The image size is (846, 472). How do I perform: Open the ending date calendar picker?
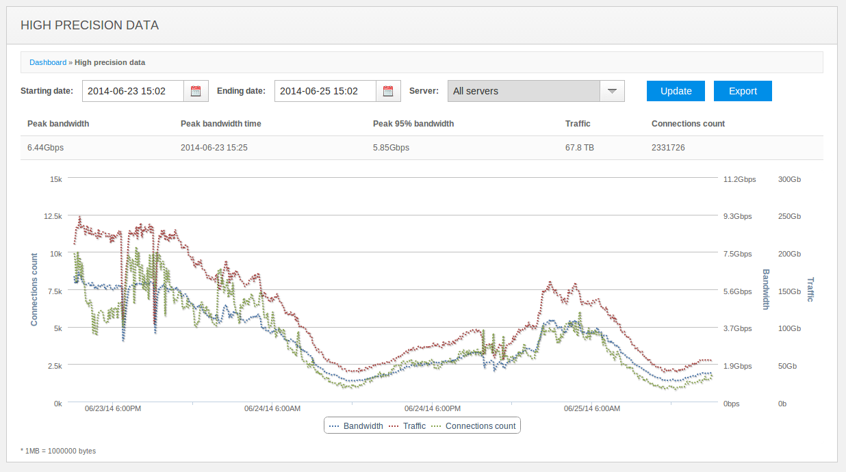389,90
